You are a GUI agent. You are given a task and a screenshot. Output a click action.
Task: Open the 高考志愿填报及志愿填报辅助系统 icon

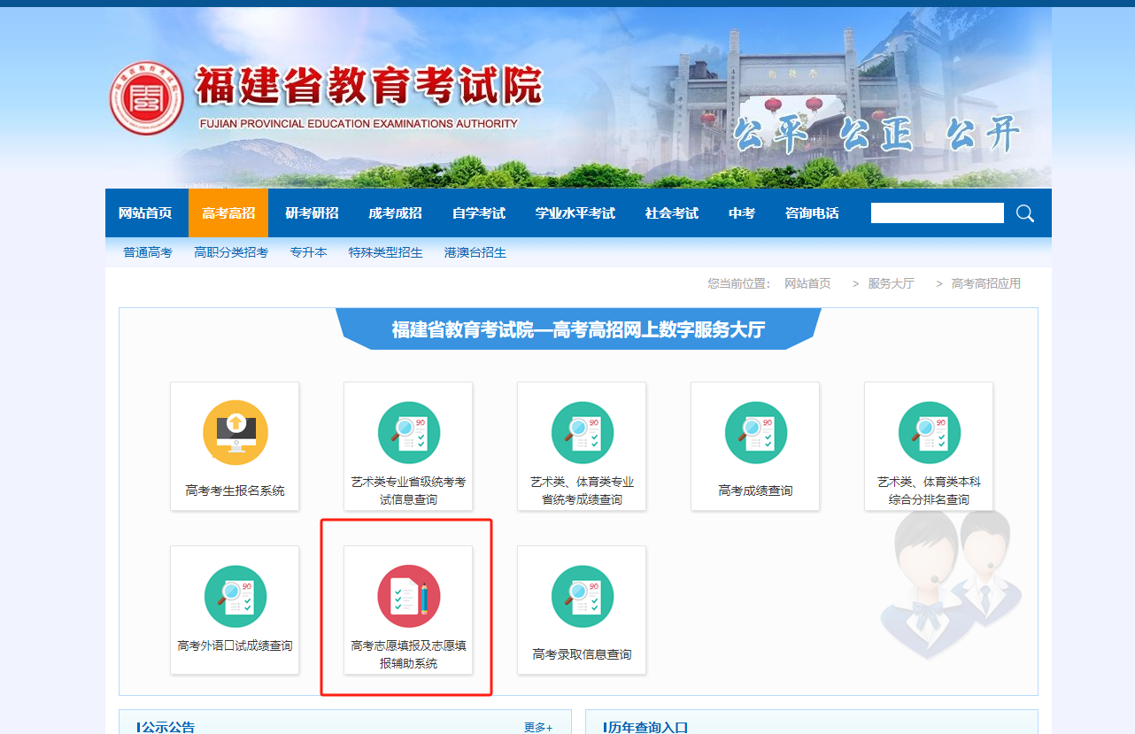[408, 597]
